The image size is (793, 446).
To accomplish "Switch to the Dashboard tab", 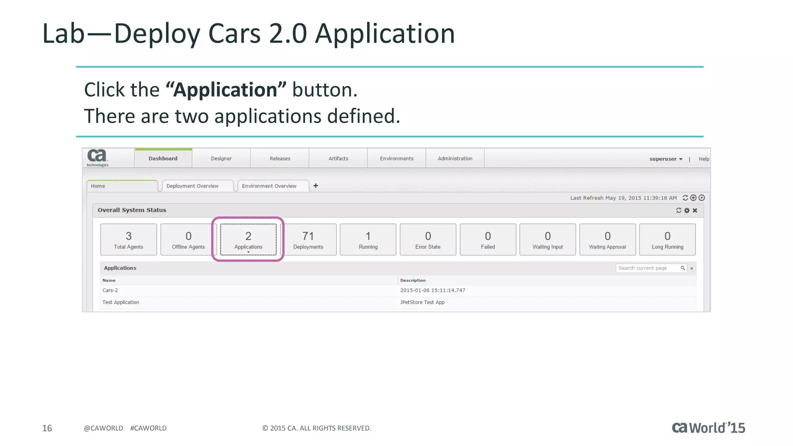I will pos(163,158).
